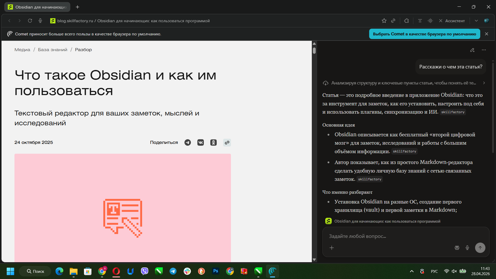Viewport: 496px width, 279px height.
Task: Copy the article link from share row
Action: (x=227, y=143)
